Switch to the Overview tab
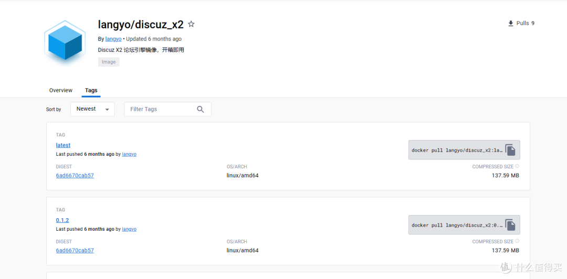567x279 pixels. 61,90
